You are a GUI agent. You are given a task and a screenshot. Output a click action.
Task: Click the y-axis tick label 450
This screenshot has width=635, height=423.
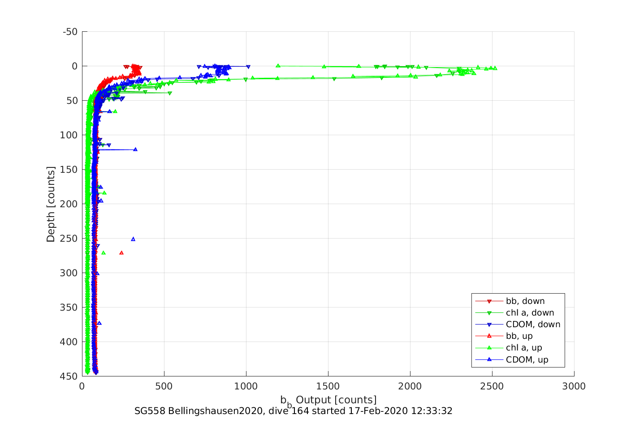tap(70, 376)
